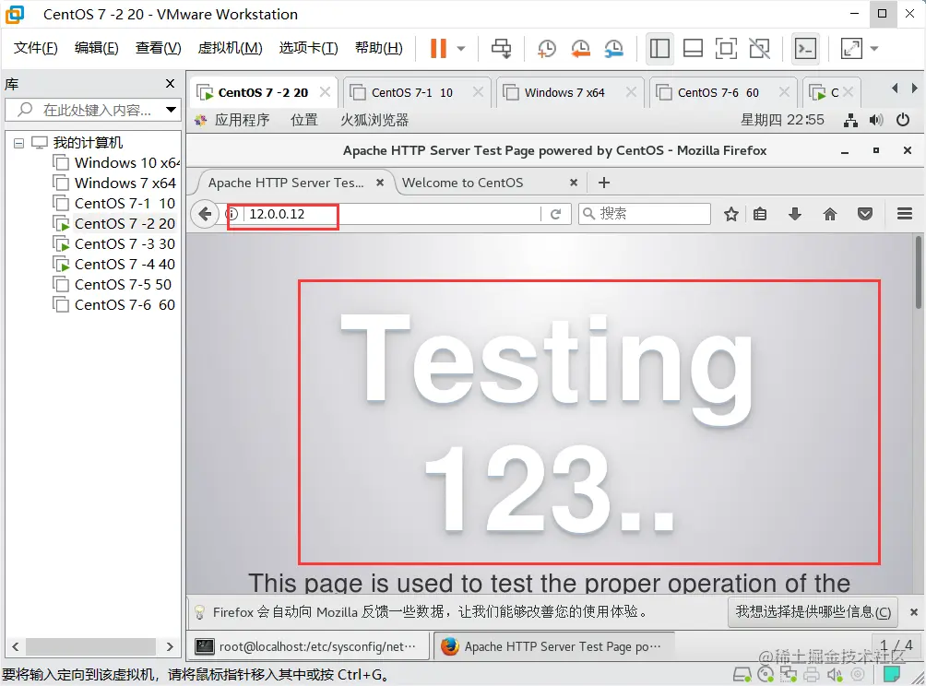Enter full screen mode
This screenshot has height=686, width=926.
tap(726, 47)
